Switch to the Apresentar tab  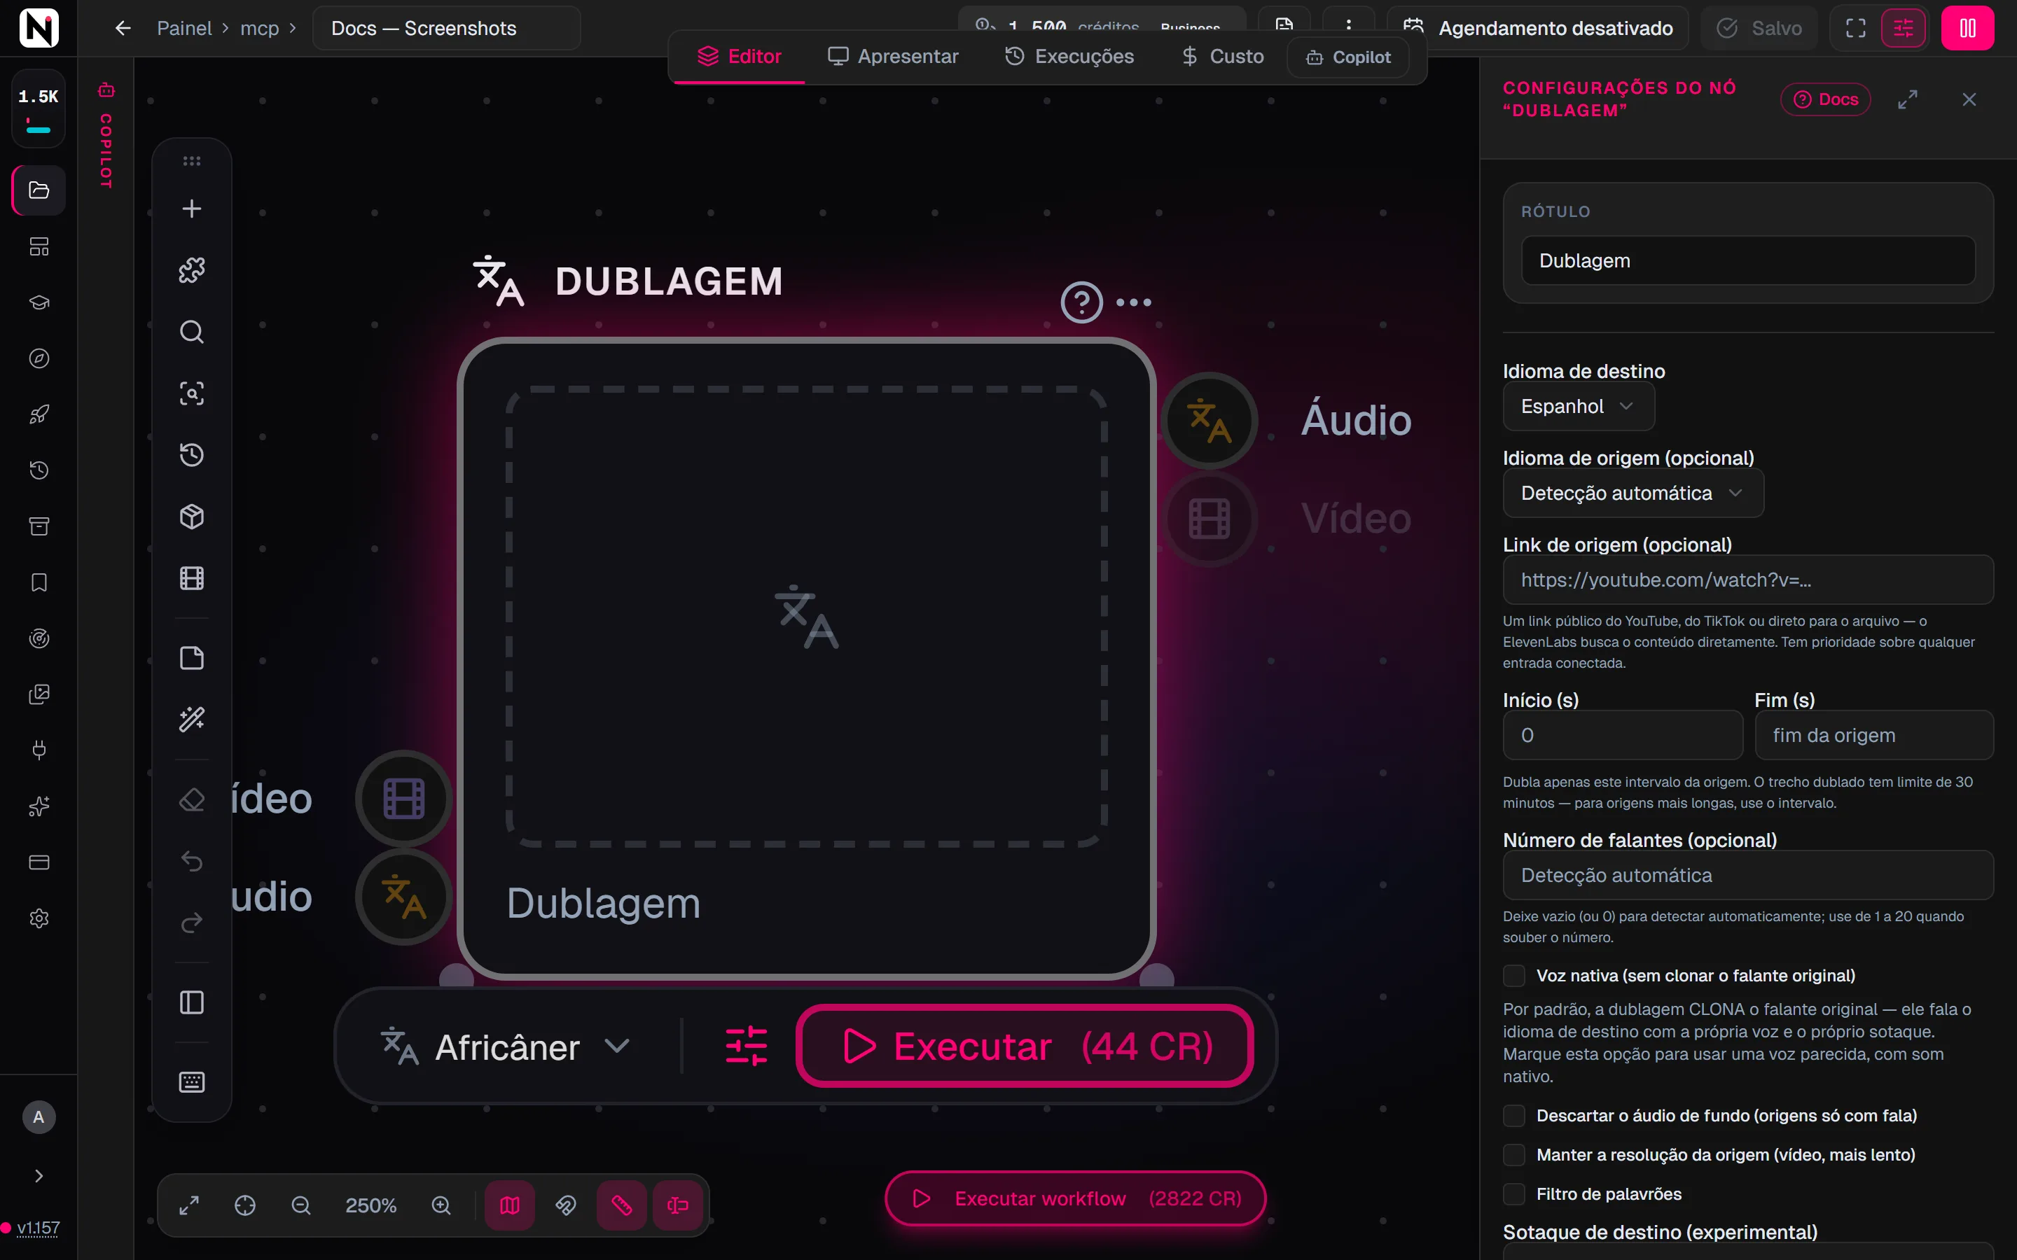coord(893,57)
